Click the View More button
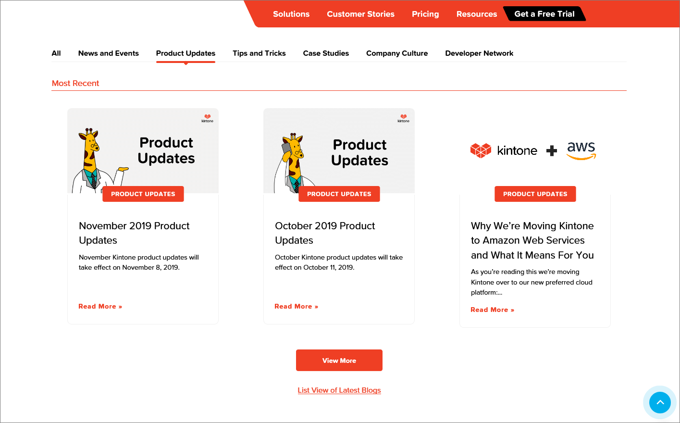680x423 pixels. pyautogui.click(x=339, y=361)
